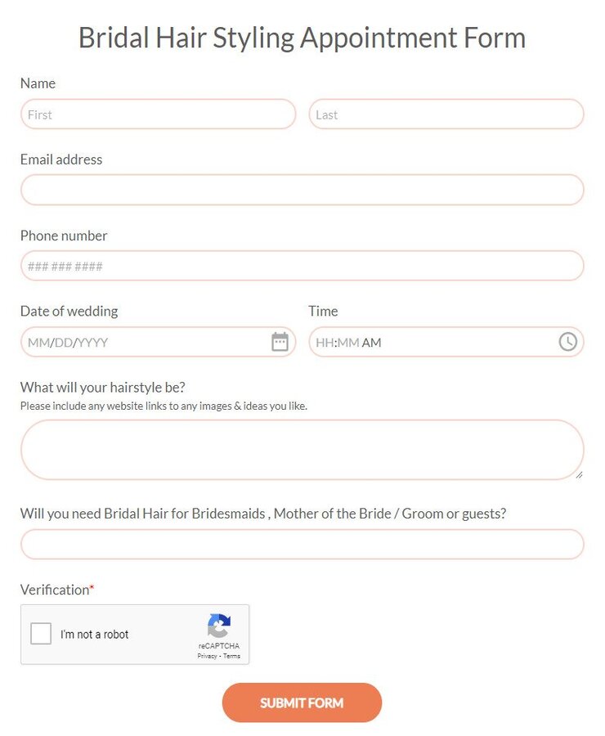Viewport: 605px width, 736px height.
Task: Open the wedding date calendar picker
Action: point(279,342)
